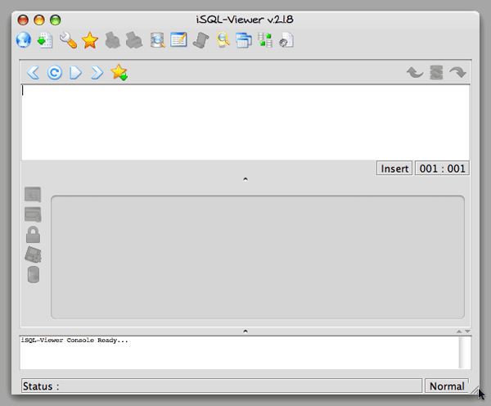491x406 pixels.
Task: Click the empty results panel
Action: 258,257
